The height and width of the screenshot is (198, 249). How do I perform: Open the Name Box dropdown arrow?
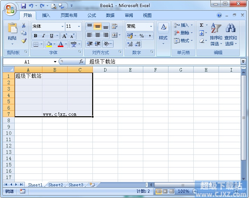tap(55, 61)
